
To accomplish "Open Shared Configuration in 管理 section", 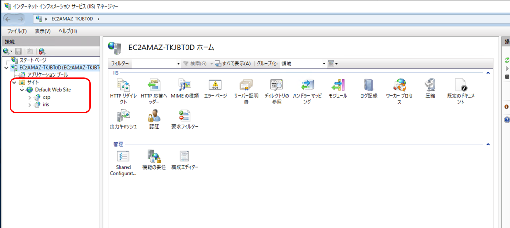I will [x=123, y=157].
